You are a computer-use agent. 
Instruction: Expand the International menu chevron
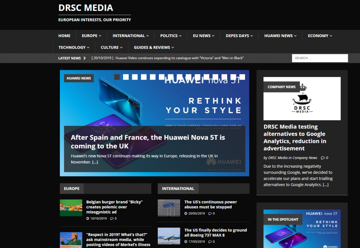coord(147,36)
